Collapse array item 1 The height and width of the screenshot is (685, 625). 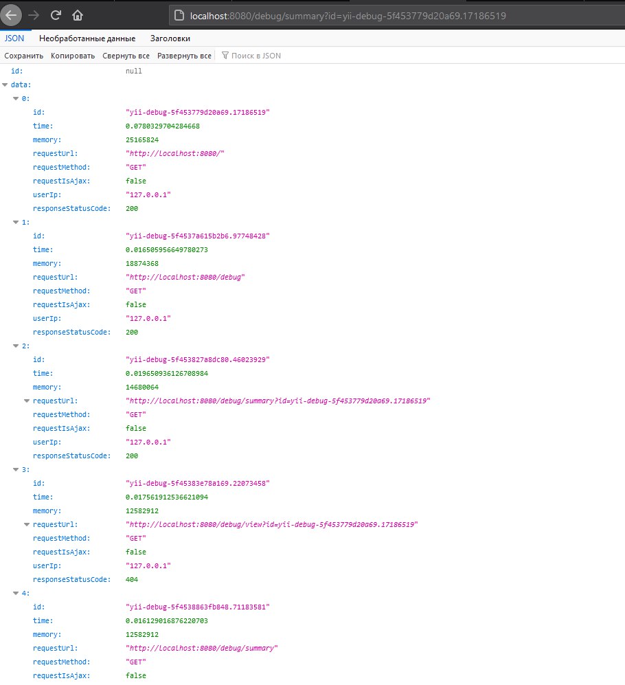point(16,223)
